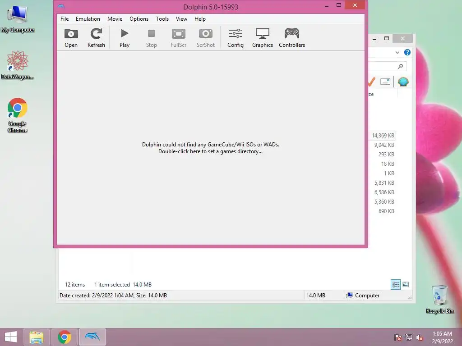
Task: Open the Windows Start button
Action: pyautogui.click(x=11, y=337)
